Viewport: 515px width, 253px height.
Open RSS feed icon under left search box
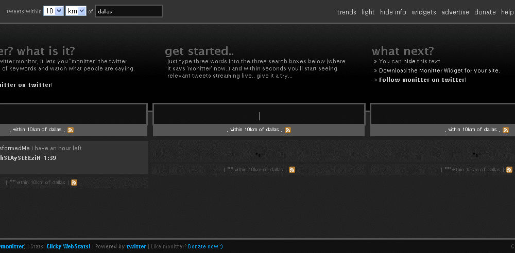tap(71, 130)
